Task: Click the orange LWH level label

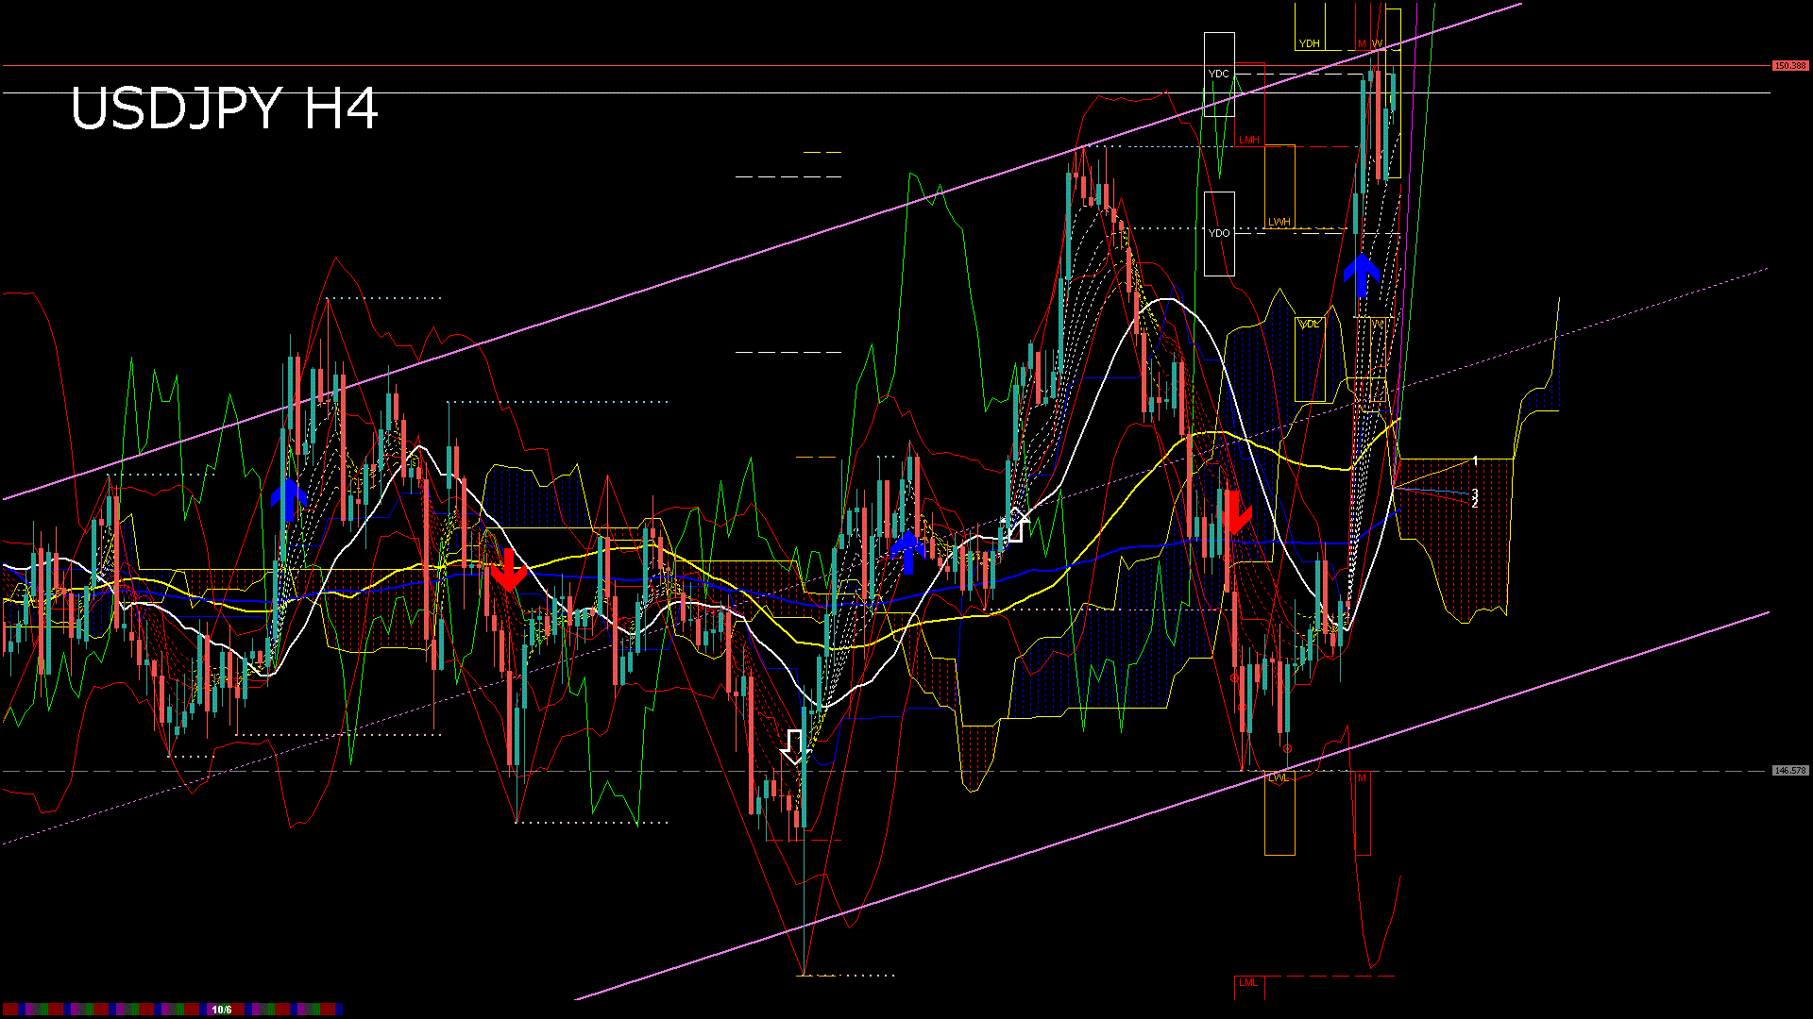Action: 1279,222
